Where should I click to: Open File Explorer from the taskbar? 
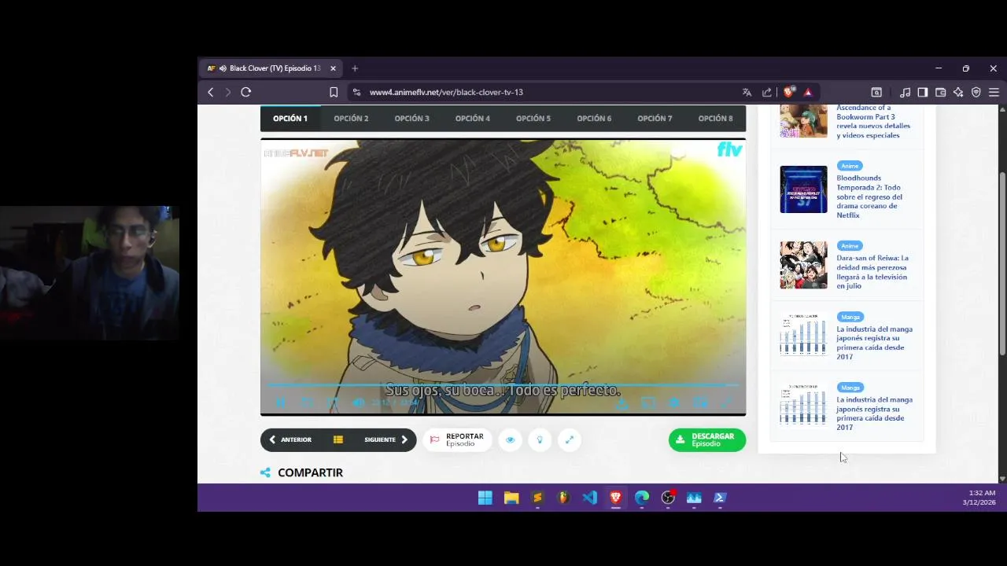coord(511,498)
